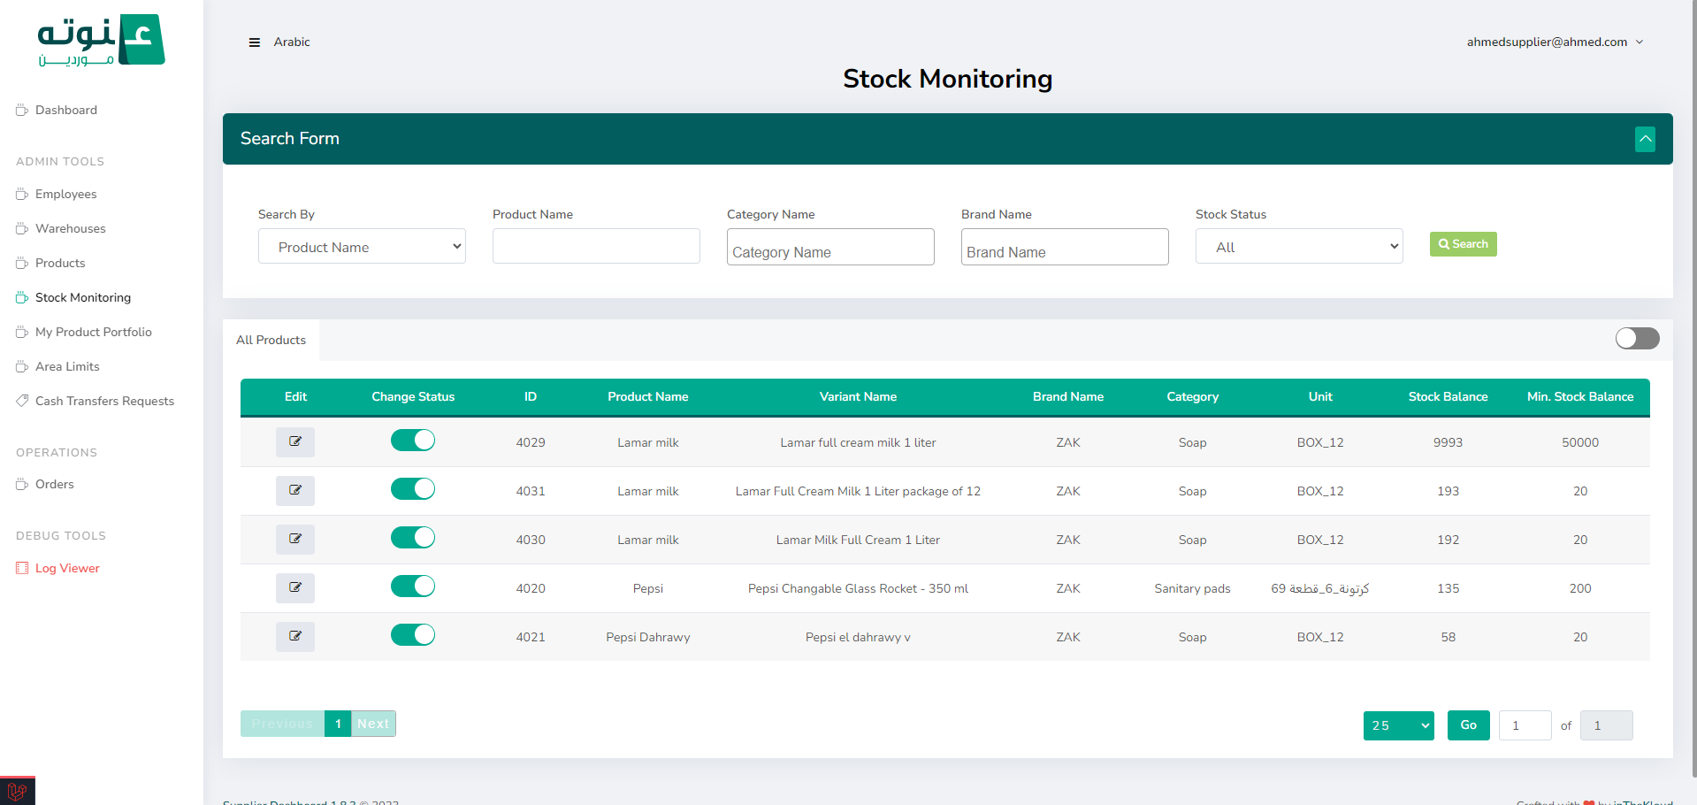Click the Anoutah logo in sidebar
Image resolution: width=1697 pixels, height=805 pixels.
(x=101, y=41)
